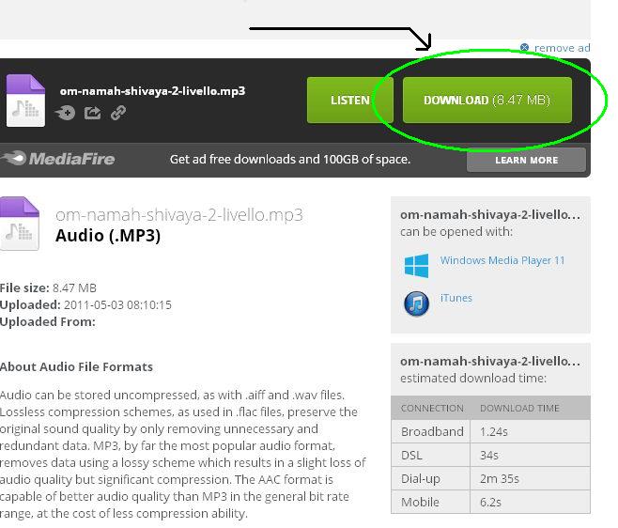Click the DOWNLOAD TIME column header

519,408
